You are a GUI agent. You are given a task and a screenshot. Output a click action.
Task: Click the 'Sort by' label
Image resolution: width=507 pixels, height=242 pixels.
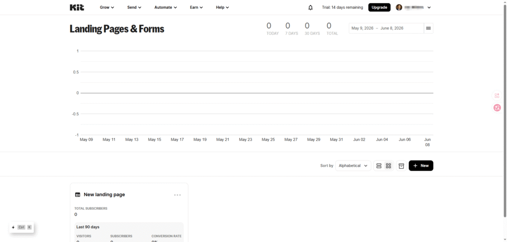pyautogui.click(x=327, y=165)
